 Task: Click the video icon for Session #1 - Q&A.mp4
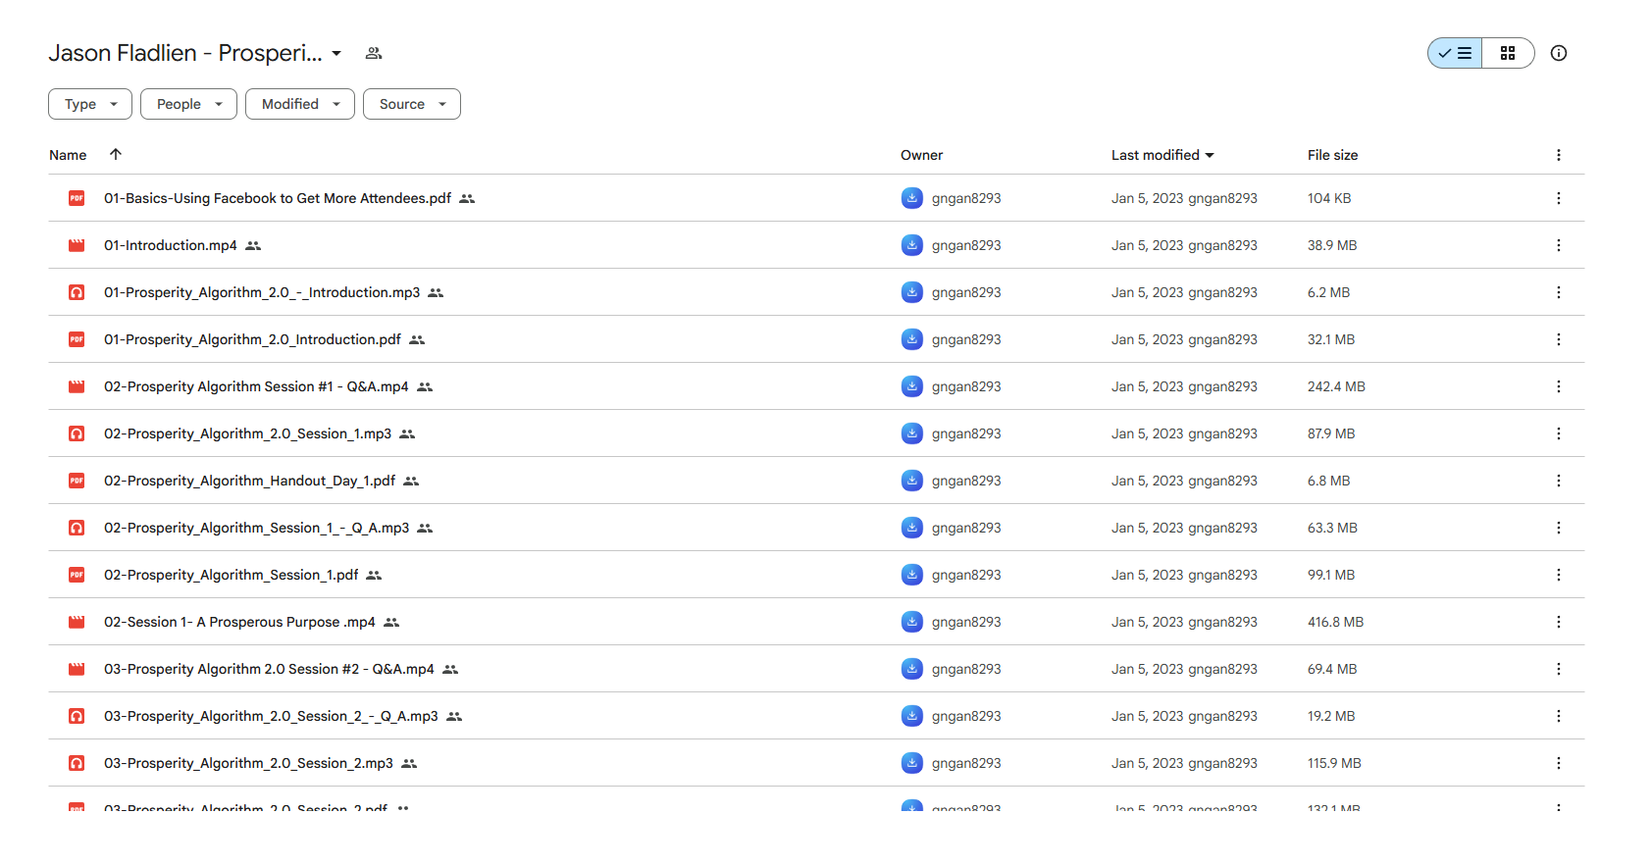(77, 386)
